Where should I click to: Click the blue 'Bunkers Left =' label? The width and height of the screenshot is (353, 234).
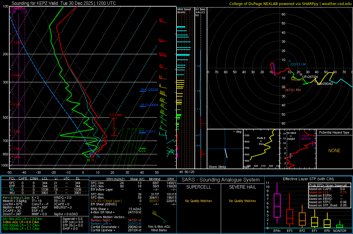101,224
